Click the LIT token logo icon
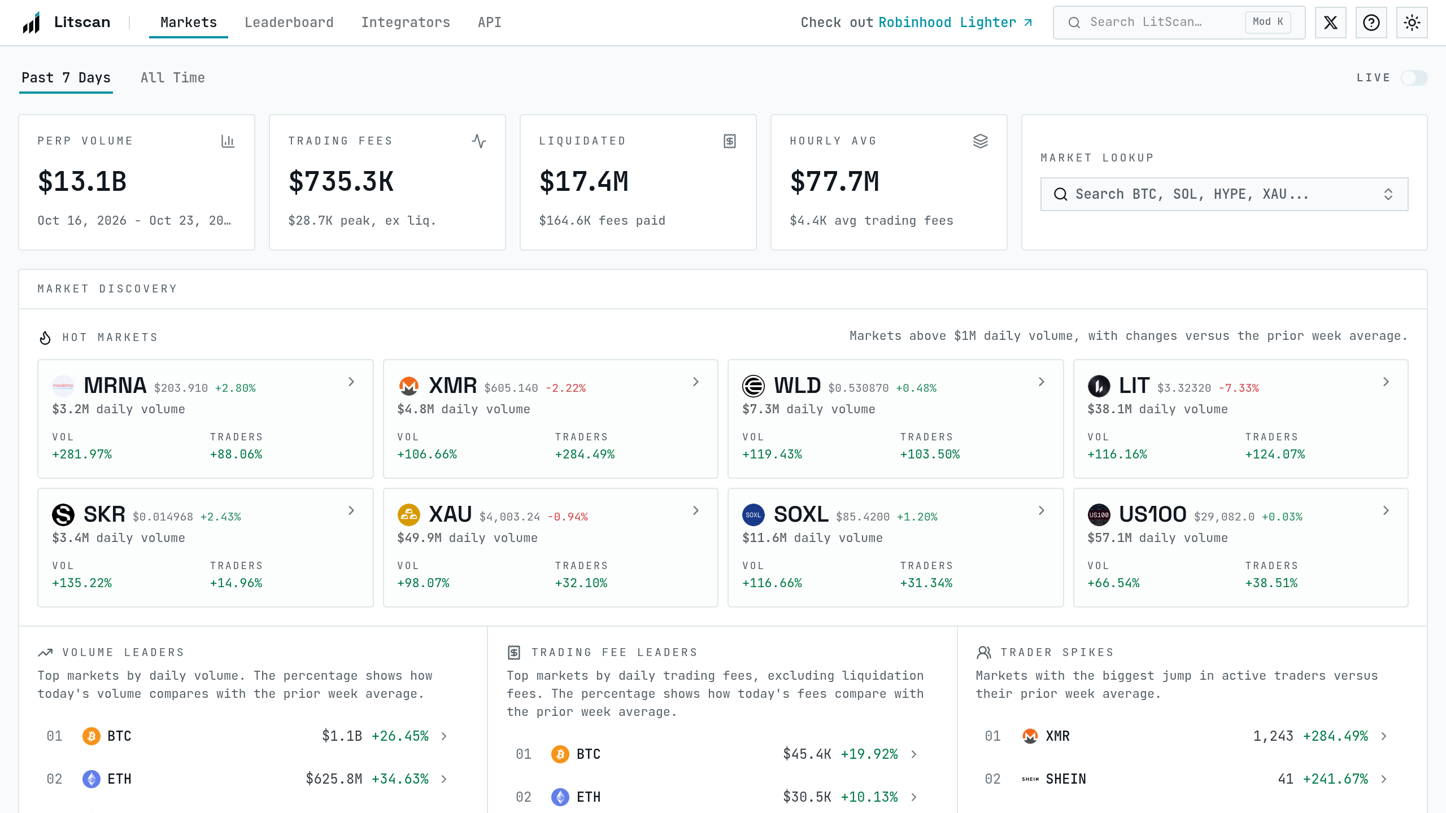Image resolution: width=1446 pixels, height=813 pixels. tap(1099, 386)
